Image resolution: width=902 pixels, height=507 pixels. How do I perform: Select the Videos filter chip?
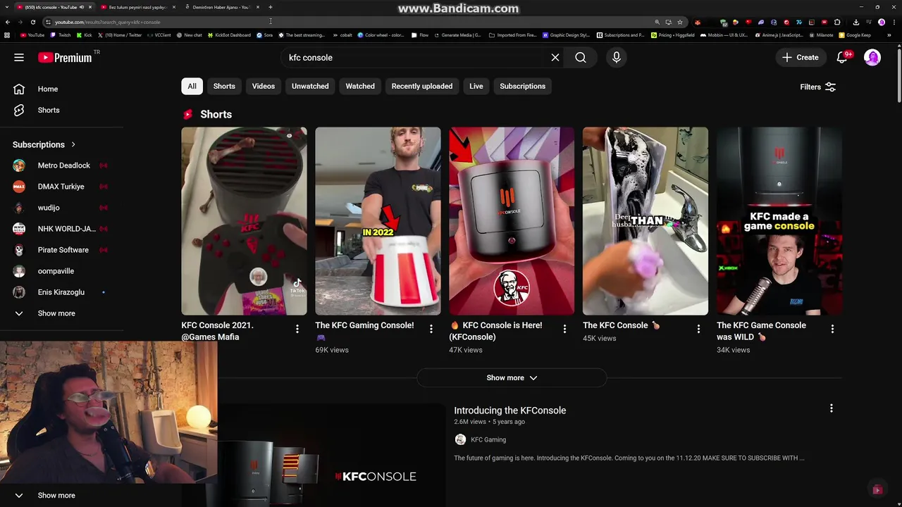tap(264, 86)
